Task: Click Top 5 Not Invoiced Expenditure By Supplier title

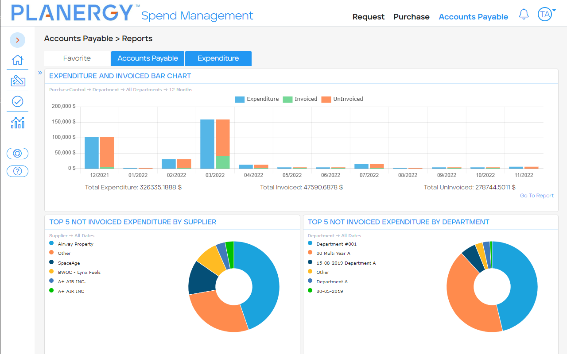Action: tap(133, 222)
